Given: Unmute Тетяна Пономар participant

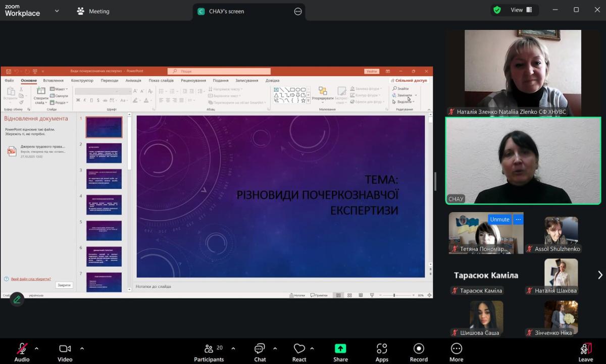Looking at the screenshot, I should coord(499,220).
